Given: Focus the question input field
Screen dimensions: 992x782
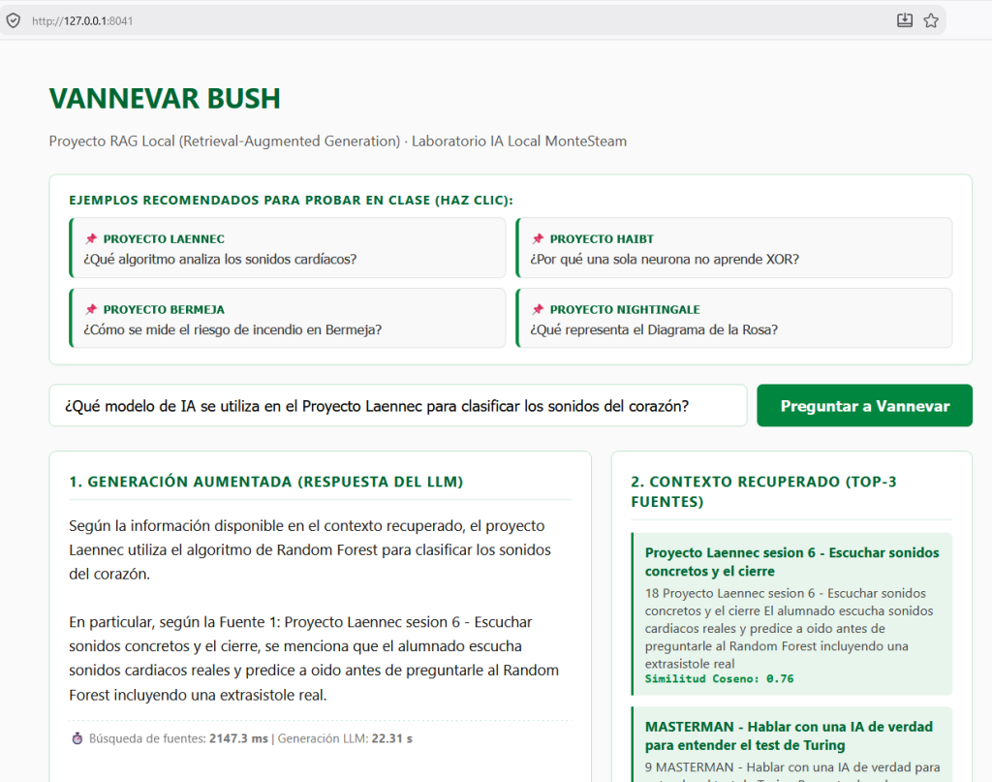Looking at the screenshot, I should tap(398, 406).
